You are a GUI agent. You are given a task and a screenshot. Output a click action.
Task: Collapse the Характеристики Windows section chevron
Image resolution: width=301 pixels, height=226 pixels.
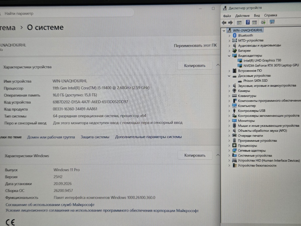218,155
